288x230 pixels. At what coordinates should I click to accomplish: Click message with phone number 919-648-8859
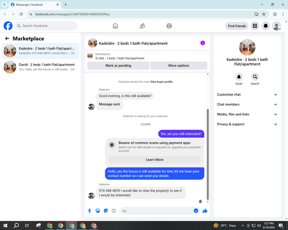(x=141, y=193)
